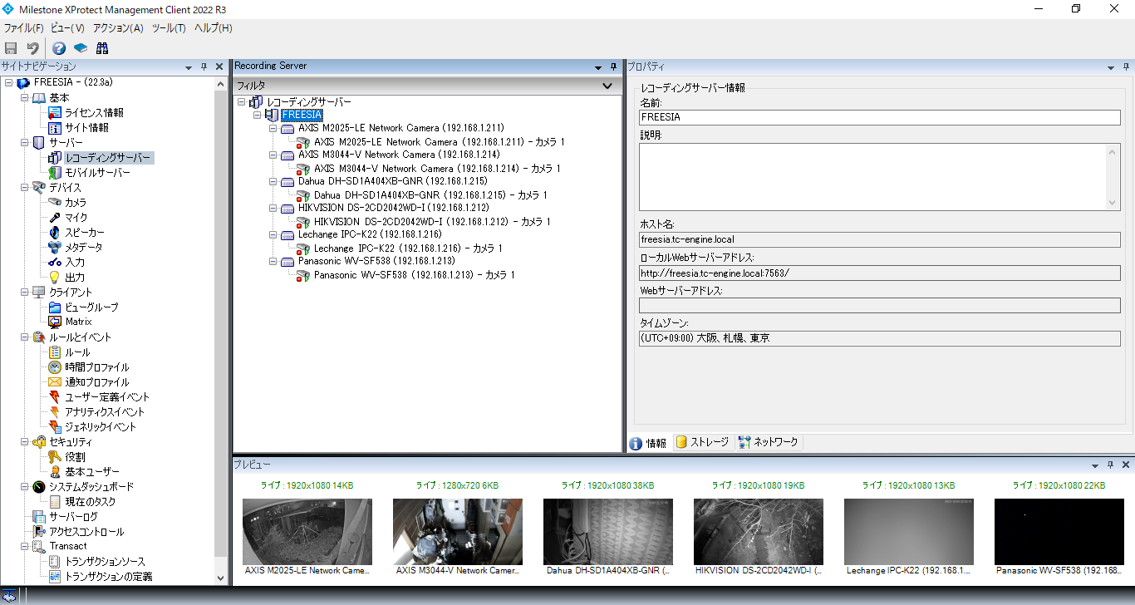Click the 通知プロファイル envelope icon
The image size is (1135, 605).
(55, 382)
